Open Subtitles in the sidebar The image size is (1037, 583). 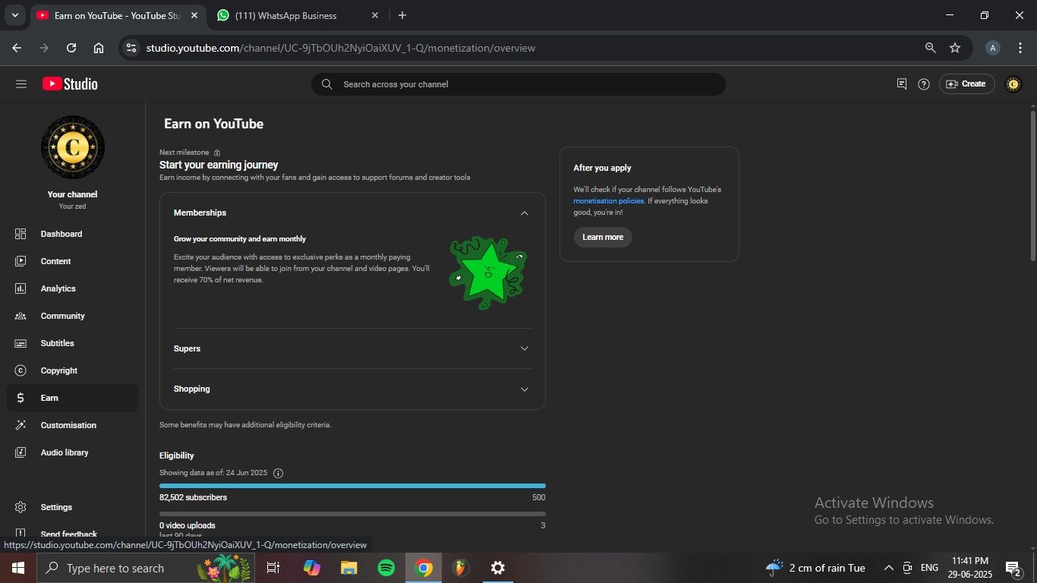click(x=73, y=343)
